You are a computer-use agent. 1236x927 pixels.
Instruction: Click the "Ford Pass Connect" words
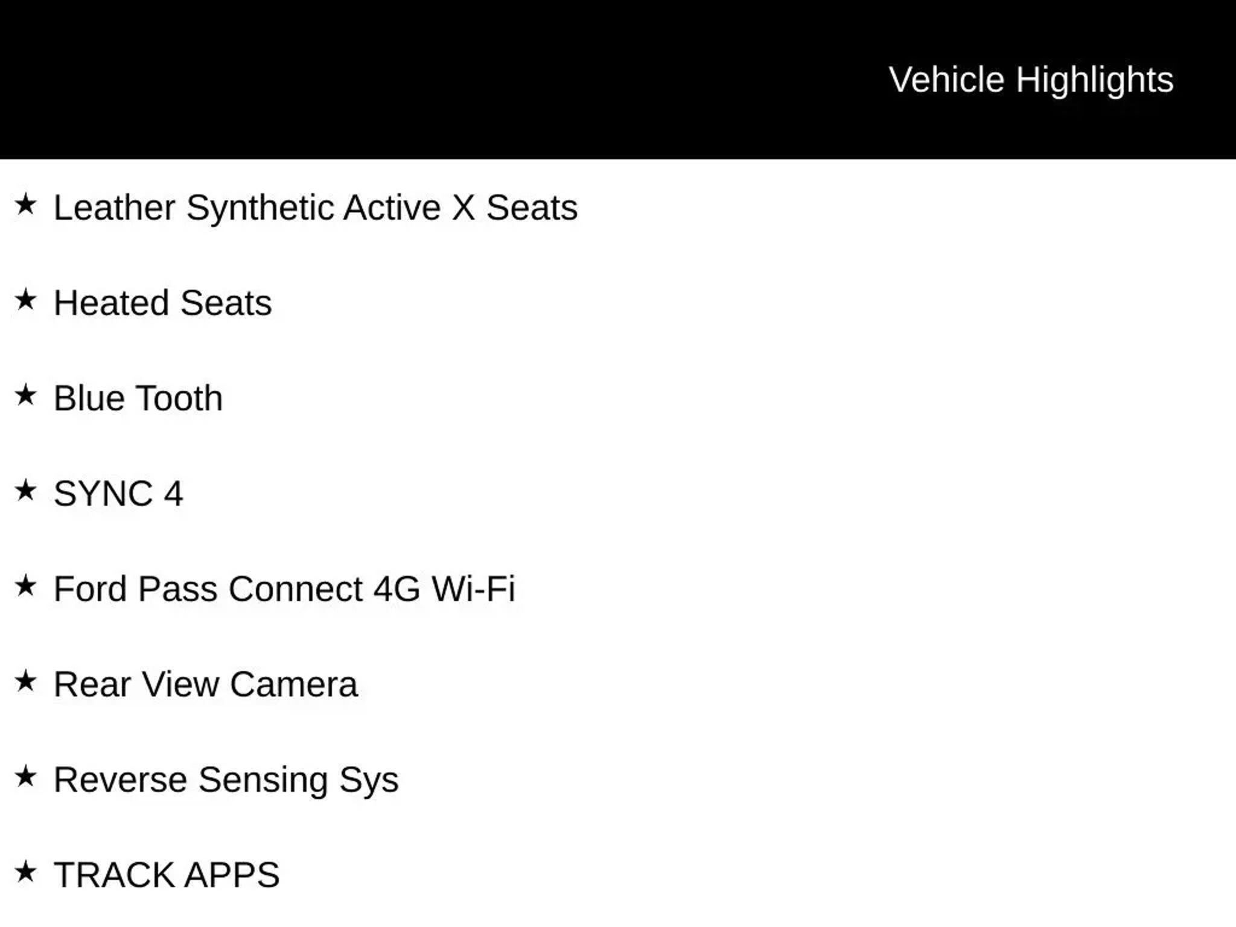click(x=208, y=589)
